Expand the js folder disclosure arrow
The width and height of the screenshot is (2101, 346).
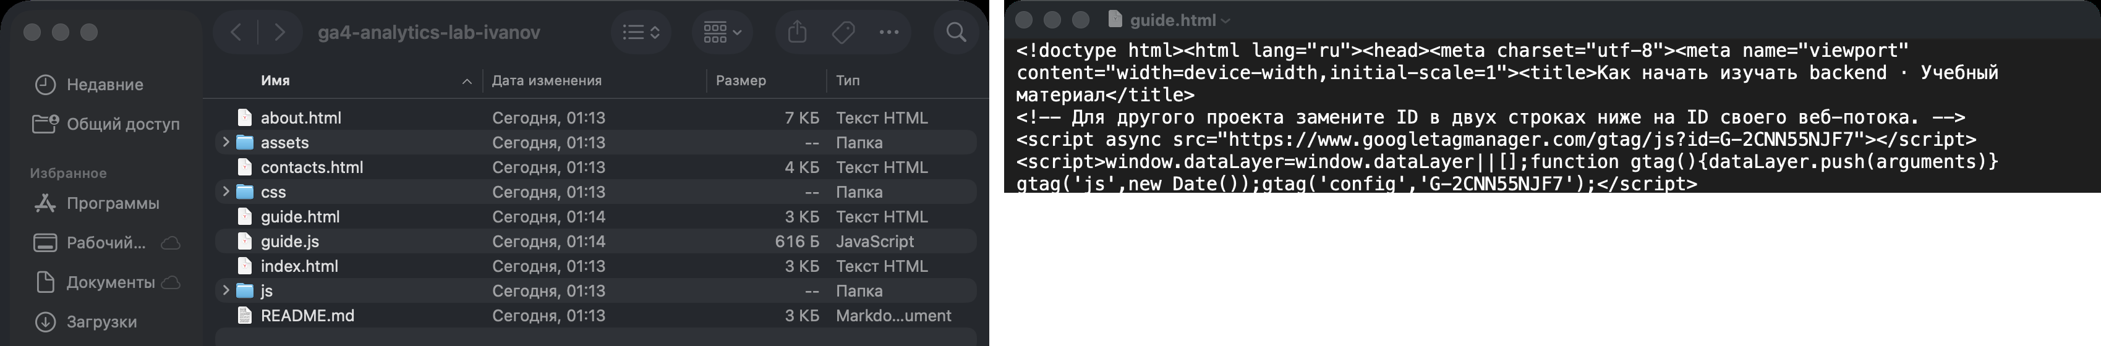[x=226, y=290]
